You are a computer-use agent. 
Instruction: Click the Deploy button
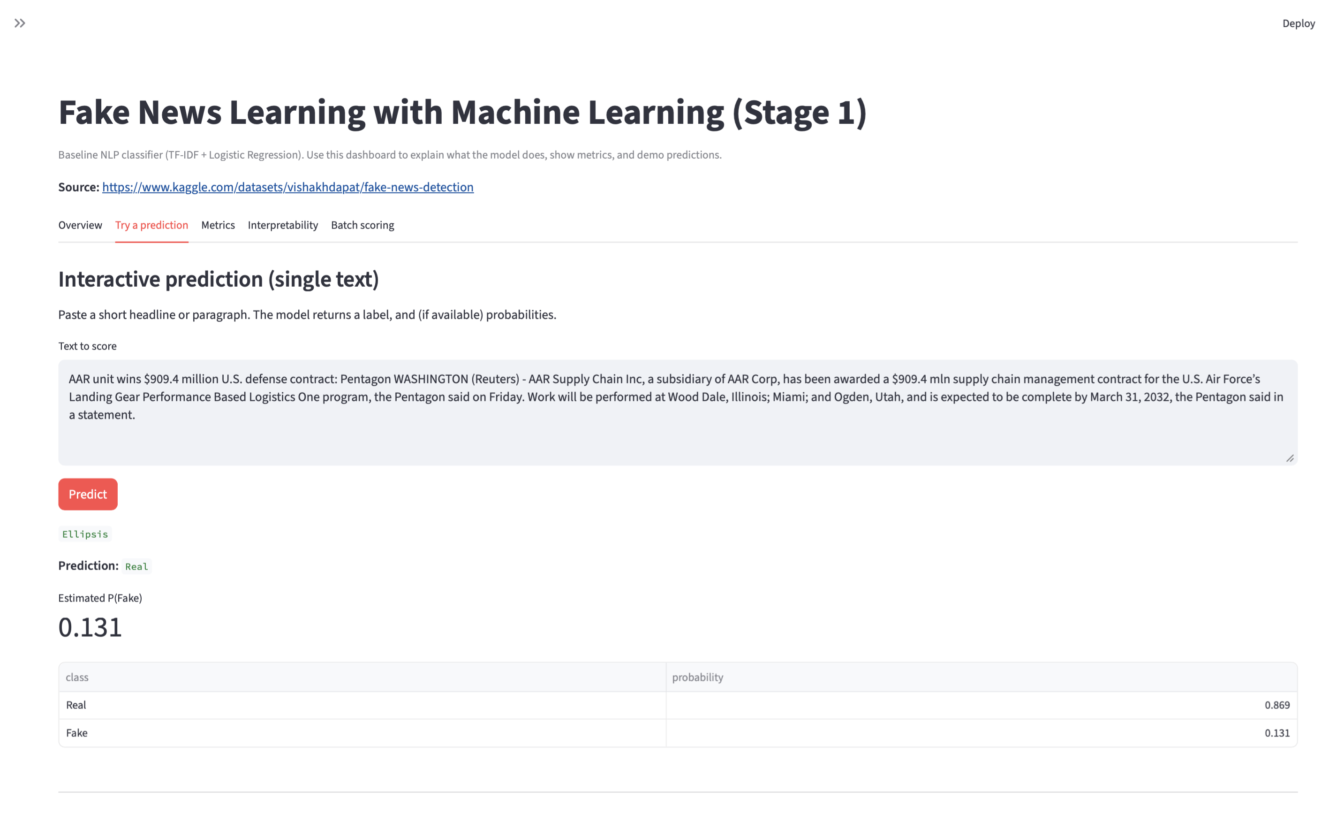[x=1298, y=23]
